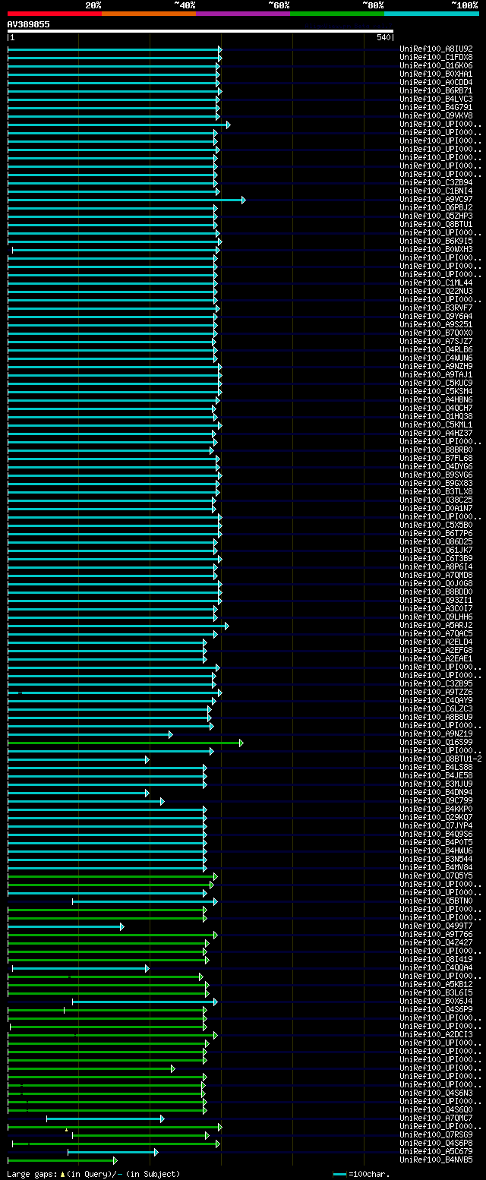Select the label UniRef100_A9S251

tap(436, 324)
